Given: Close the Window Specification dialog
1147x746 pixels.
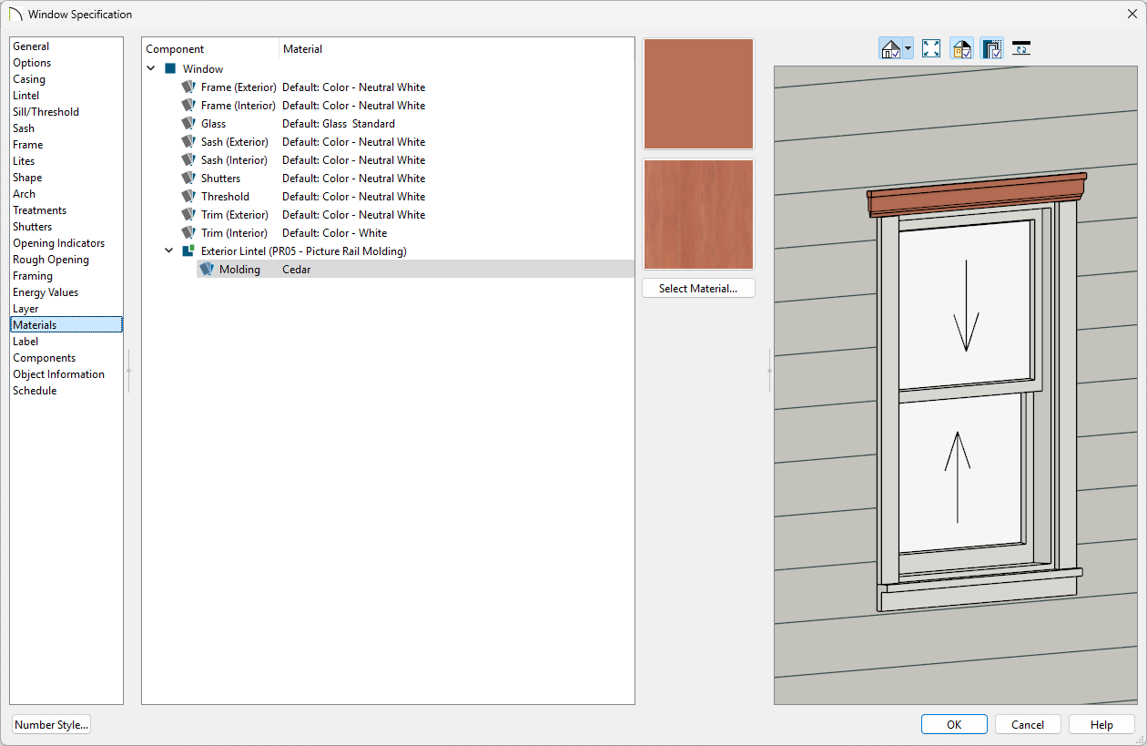Looking at the screenshot, I should tap(1132, 14).
